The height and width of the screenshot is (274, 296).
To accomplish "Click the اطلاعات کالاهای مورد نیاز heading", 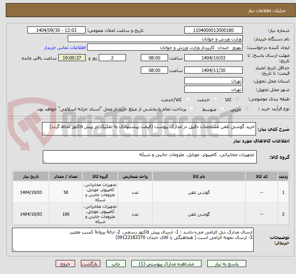I will [x=261, y=141].
